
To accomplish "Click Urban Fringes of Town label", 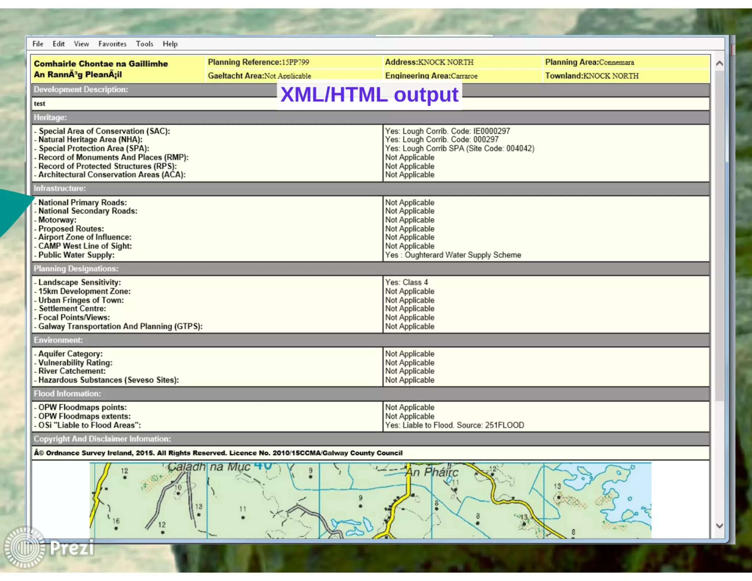I will [81, 300].
